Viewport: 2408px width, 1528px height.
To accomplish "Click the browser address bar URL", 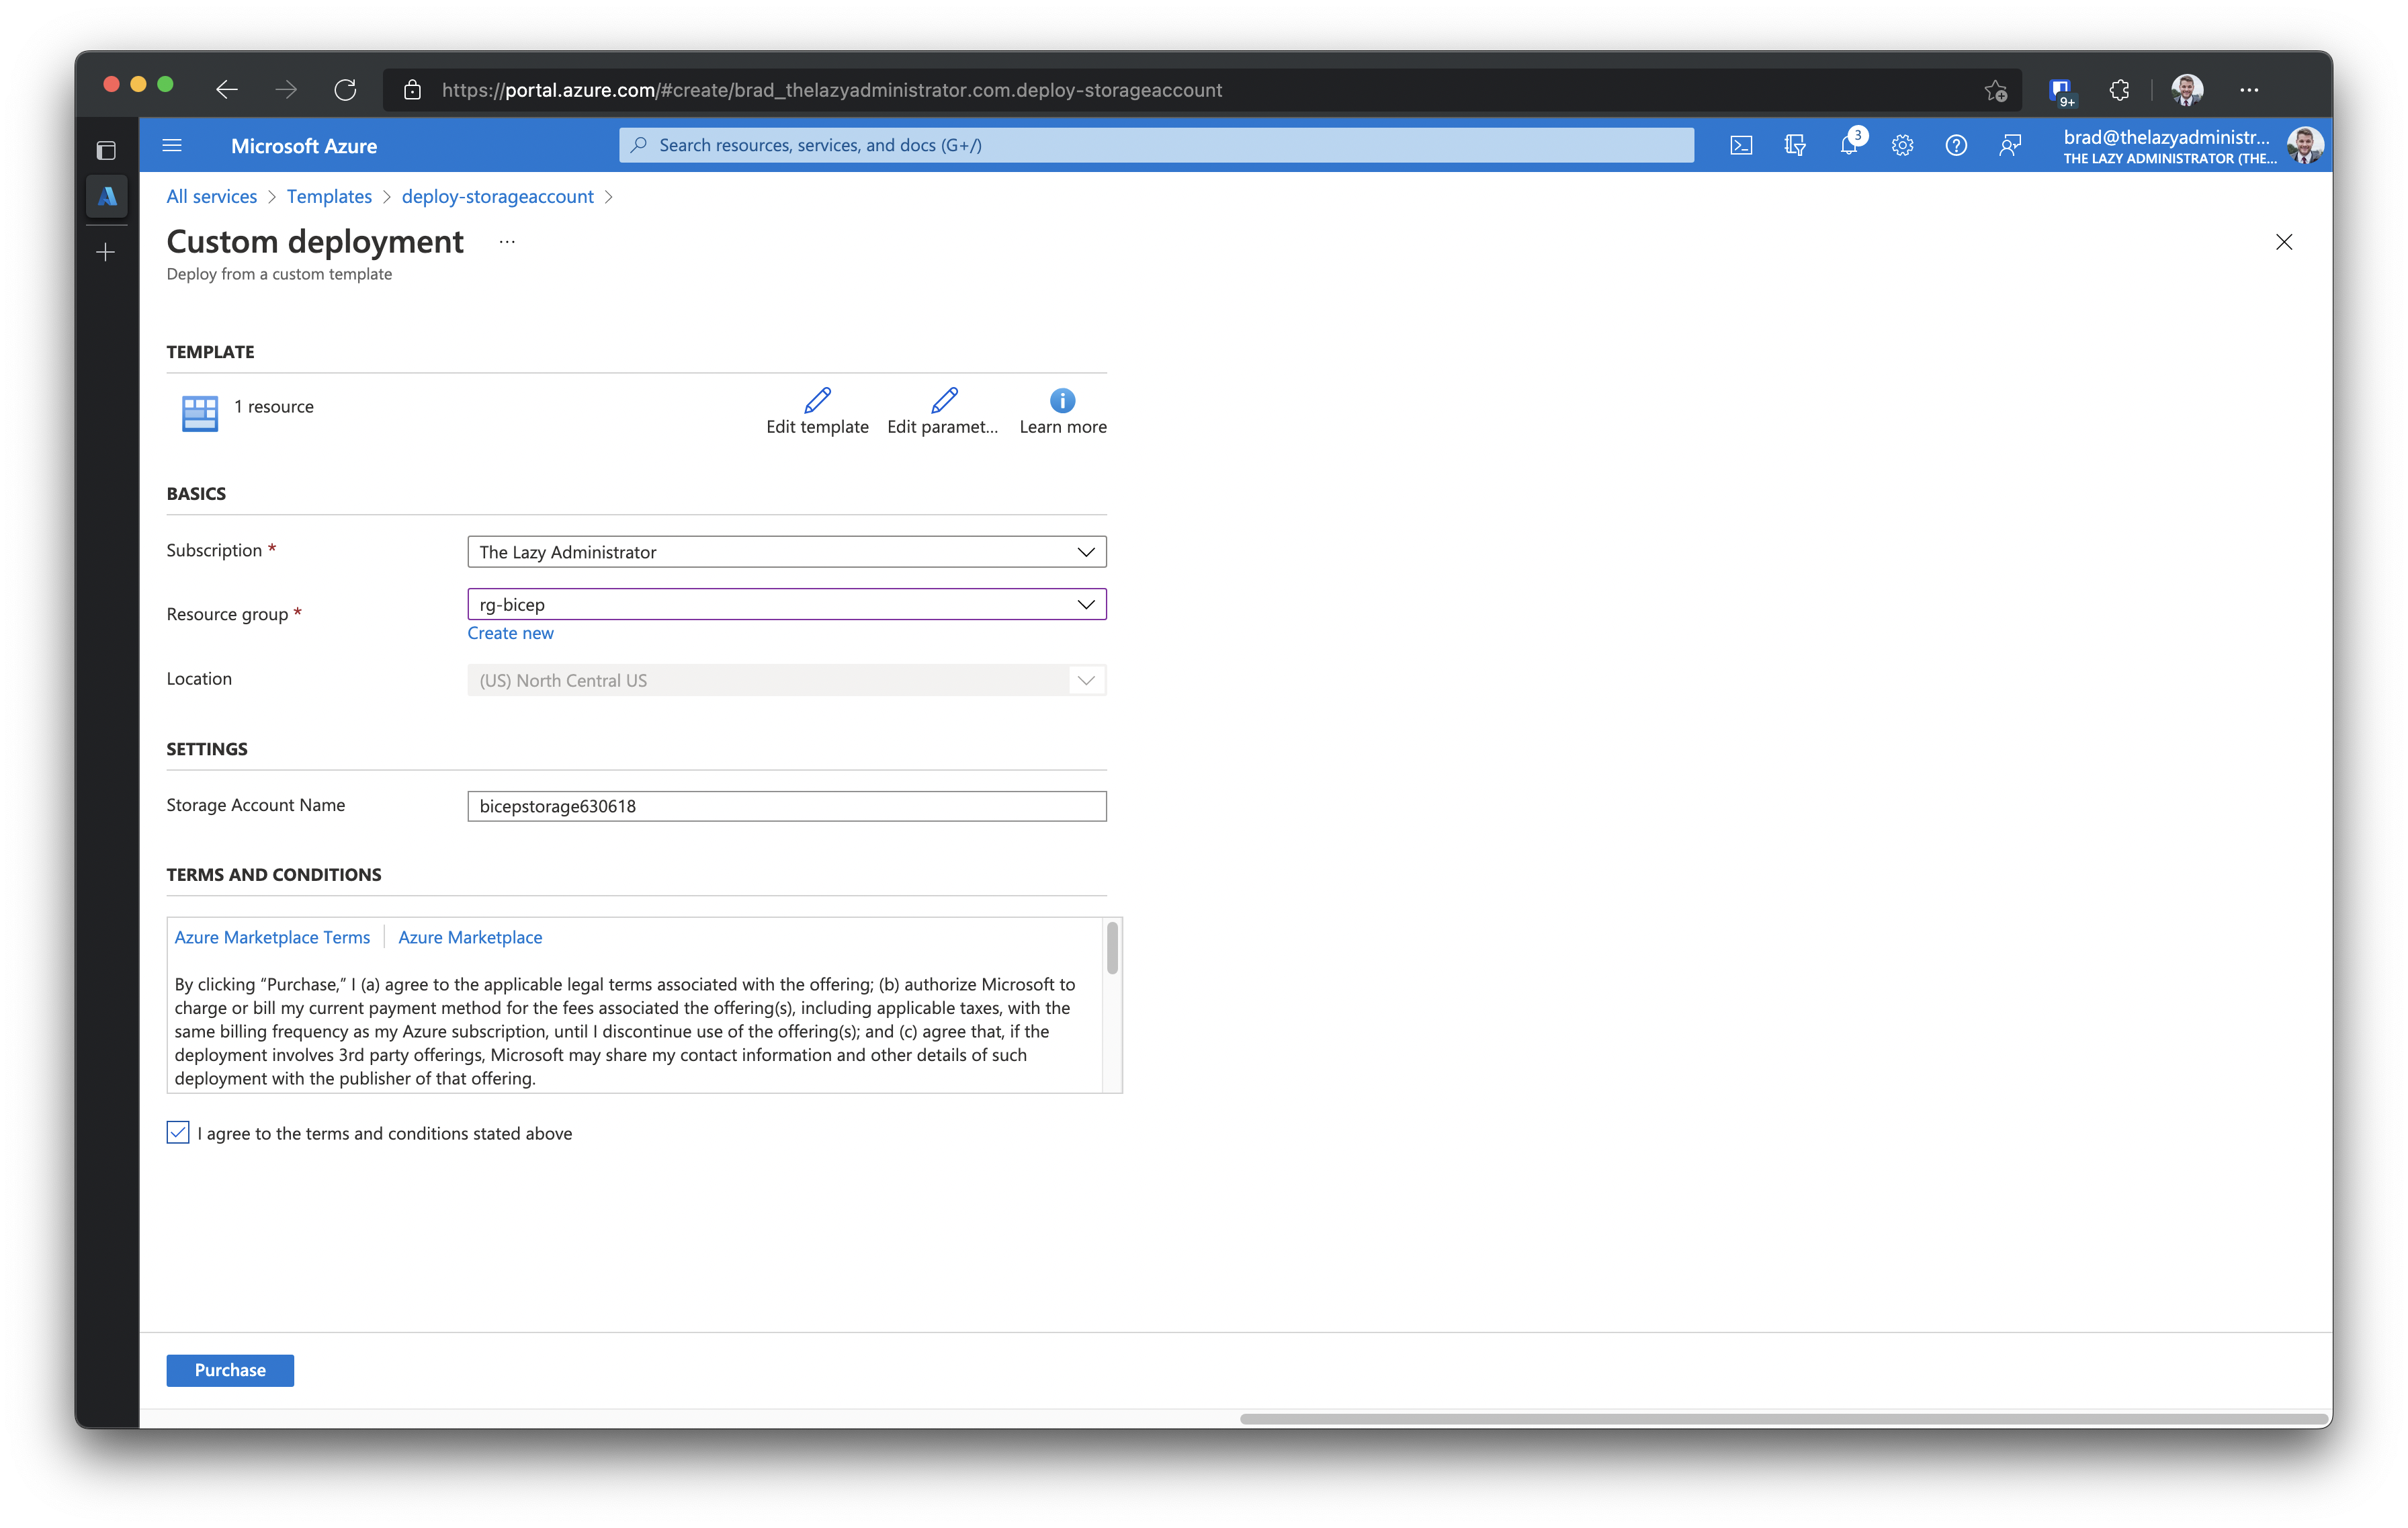I will [x=832, y=90].
